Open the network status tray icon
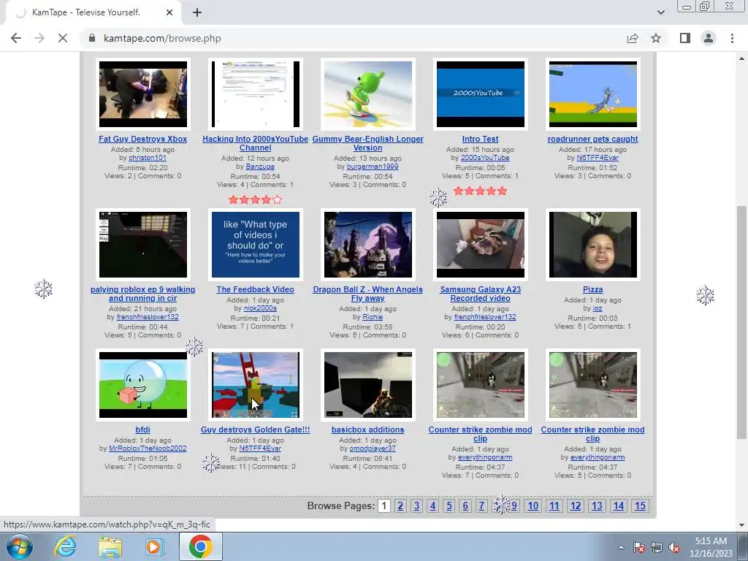The image size is (748, 561). (x=657, y=548)
